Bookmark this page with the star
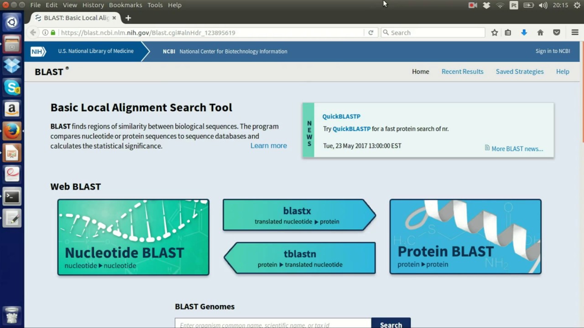 point(495,33)
